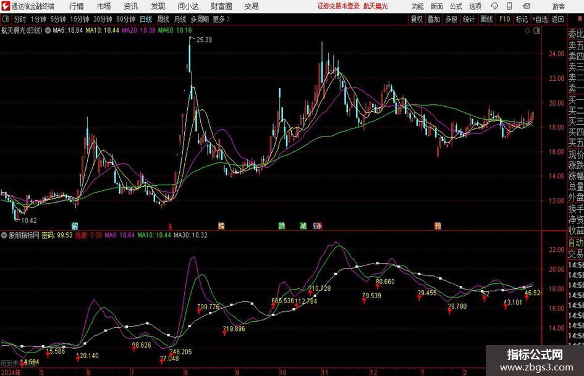Switch to the 15分钟 period tab
Viewport: 584px width, 376px height.
pos(79,19)
